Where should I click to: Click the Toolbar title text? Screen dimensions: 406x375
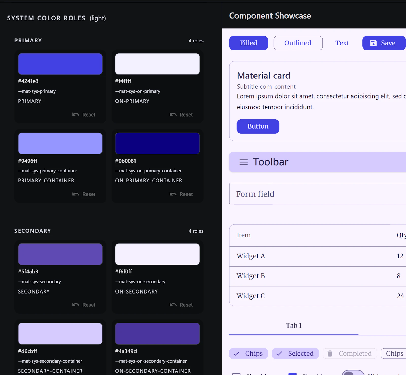[270, 162]
